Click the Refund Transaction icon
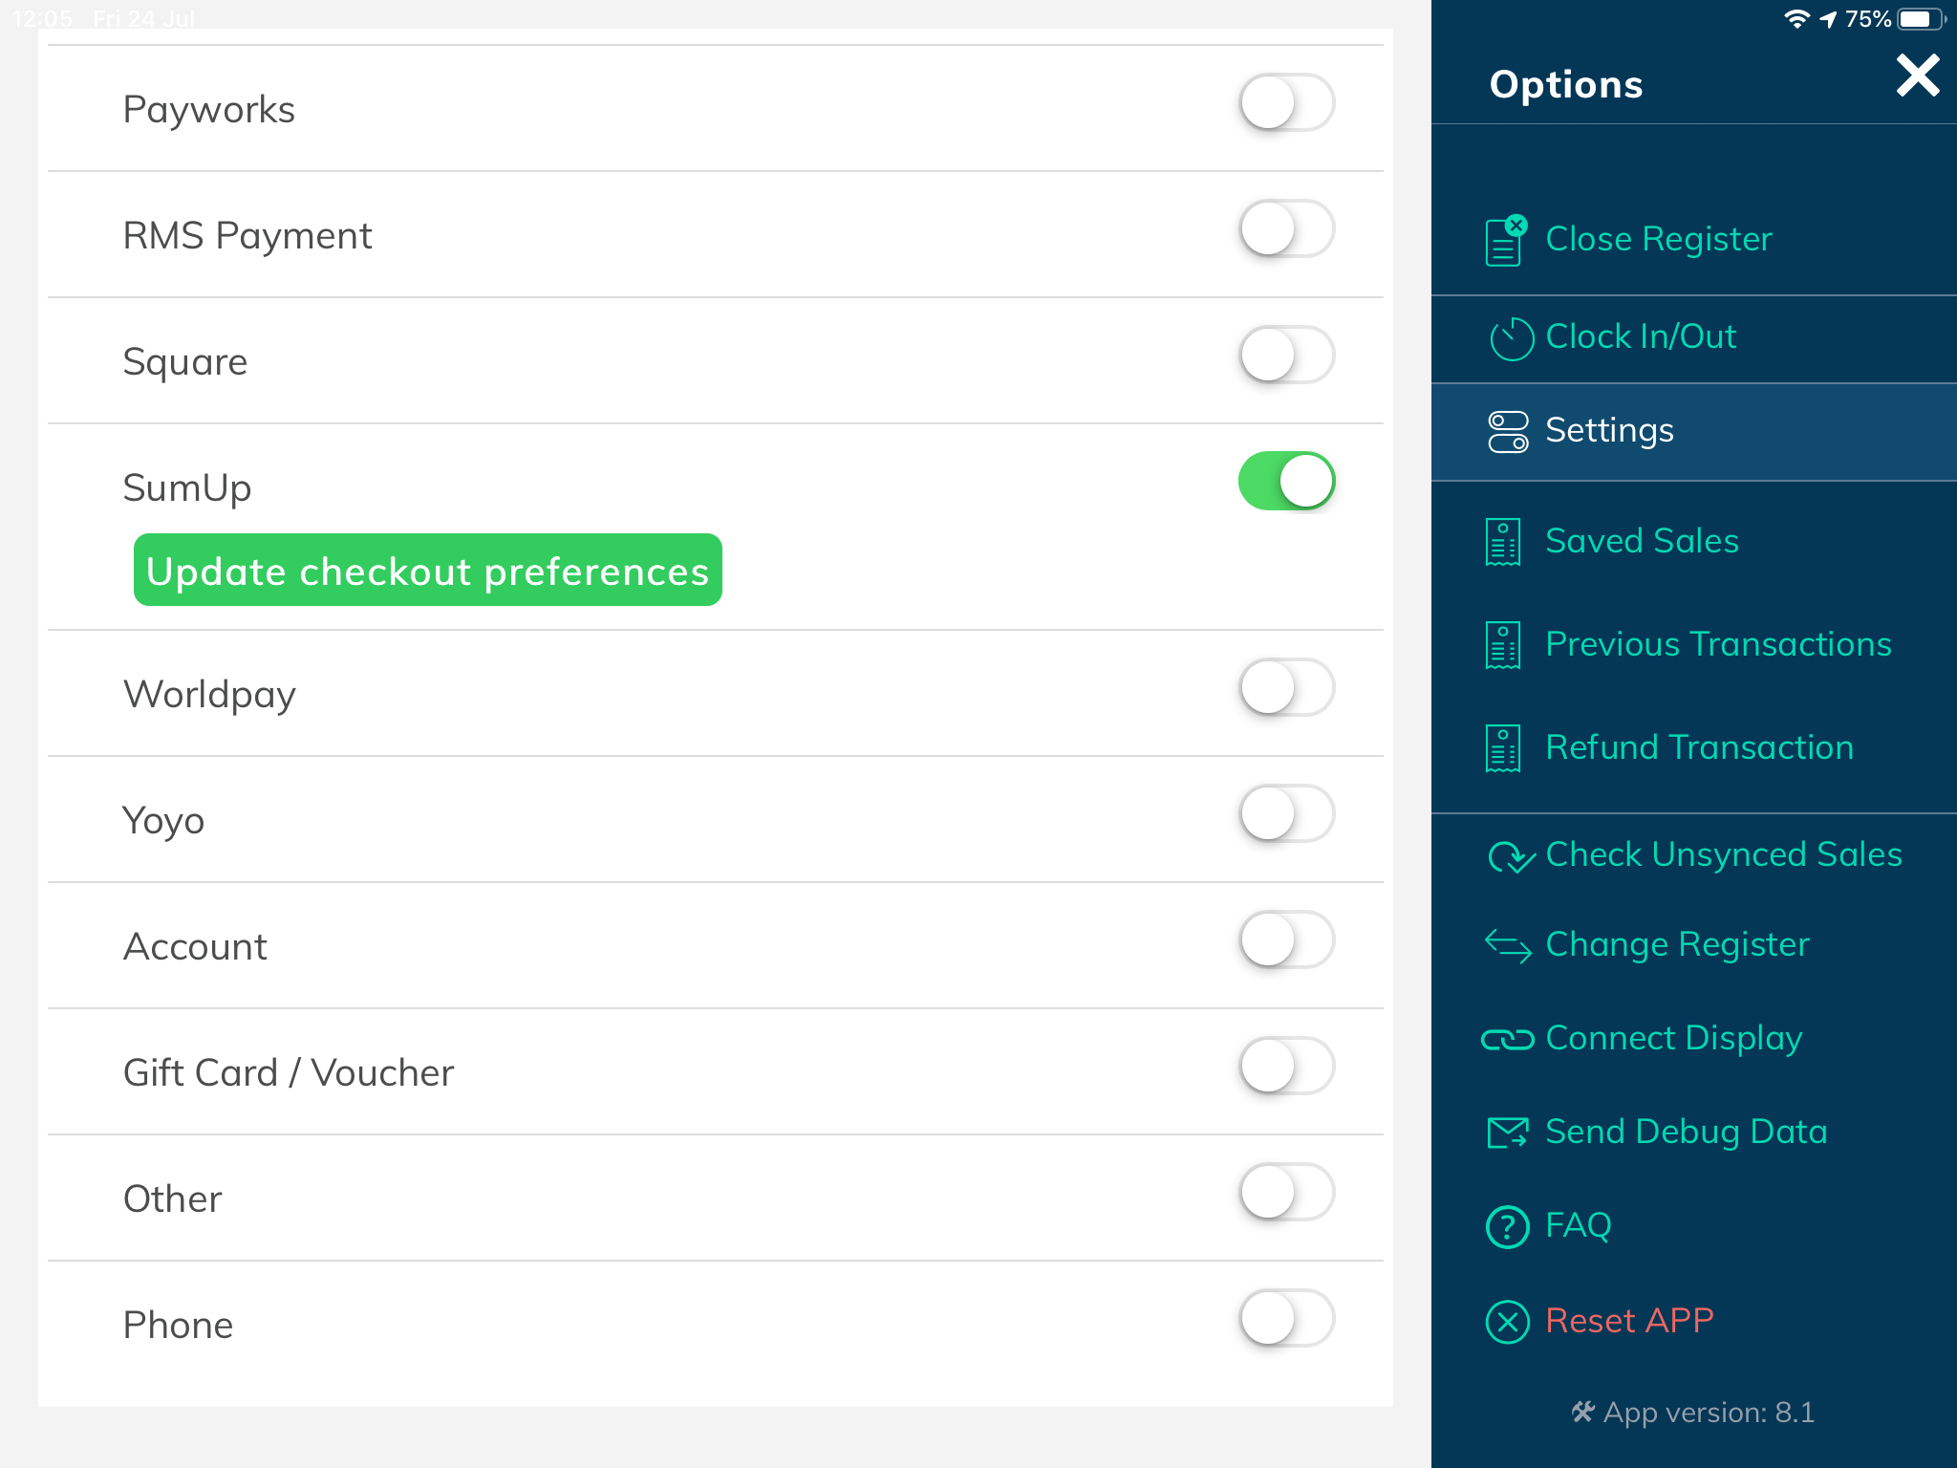Image resolution: width=1957 pixels, height=1468 pixels. tap(1502, 748)
